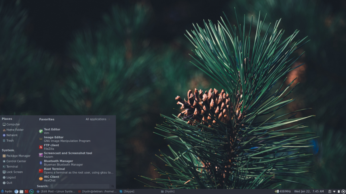346x194 pixels.
Task: Open Trash from Places menu
Action: pos(8,140)
